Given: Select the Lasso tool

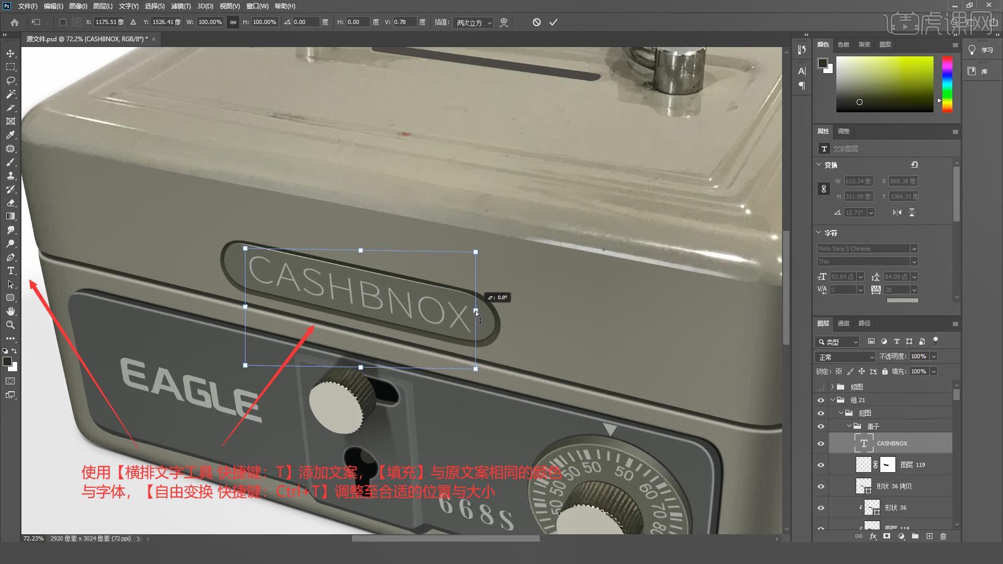Looking at the screenshot, I should coord(10,80).
